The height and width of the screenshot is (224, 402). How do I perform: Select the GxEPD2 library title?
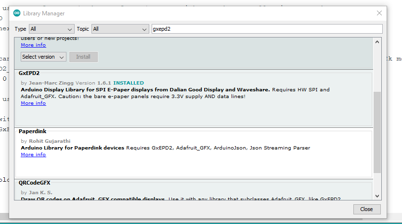pos(29,73)
